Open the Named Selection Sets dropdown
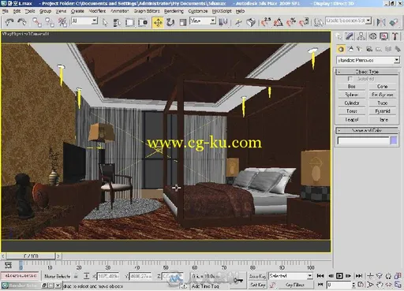Image resolution: width=404 pixels, height=291 pixels. (349, 21)
